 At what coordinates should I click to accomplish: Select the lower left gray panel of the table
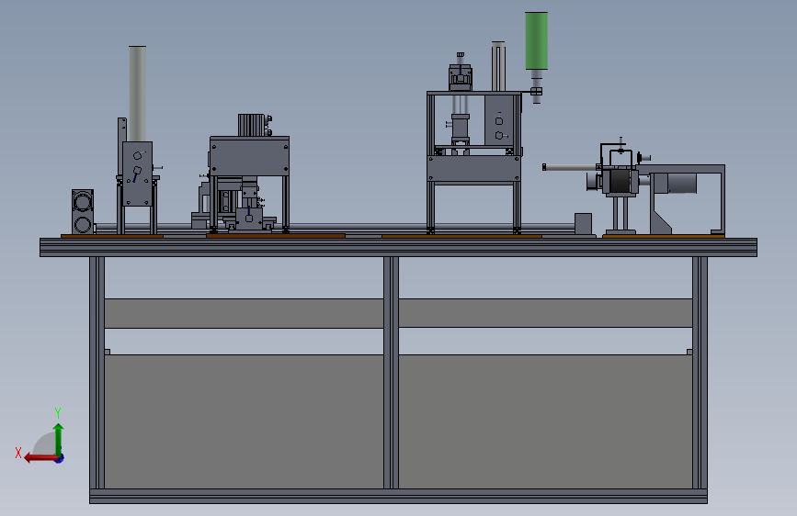pyautogui.click(x=244, y=421)
